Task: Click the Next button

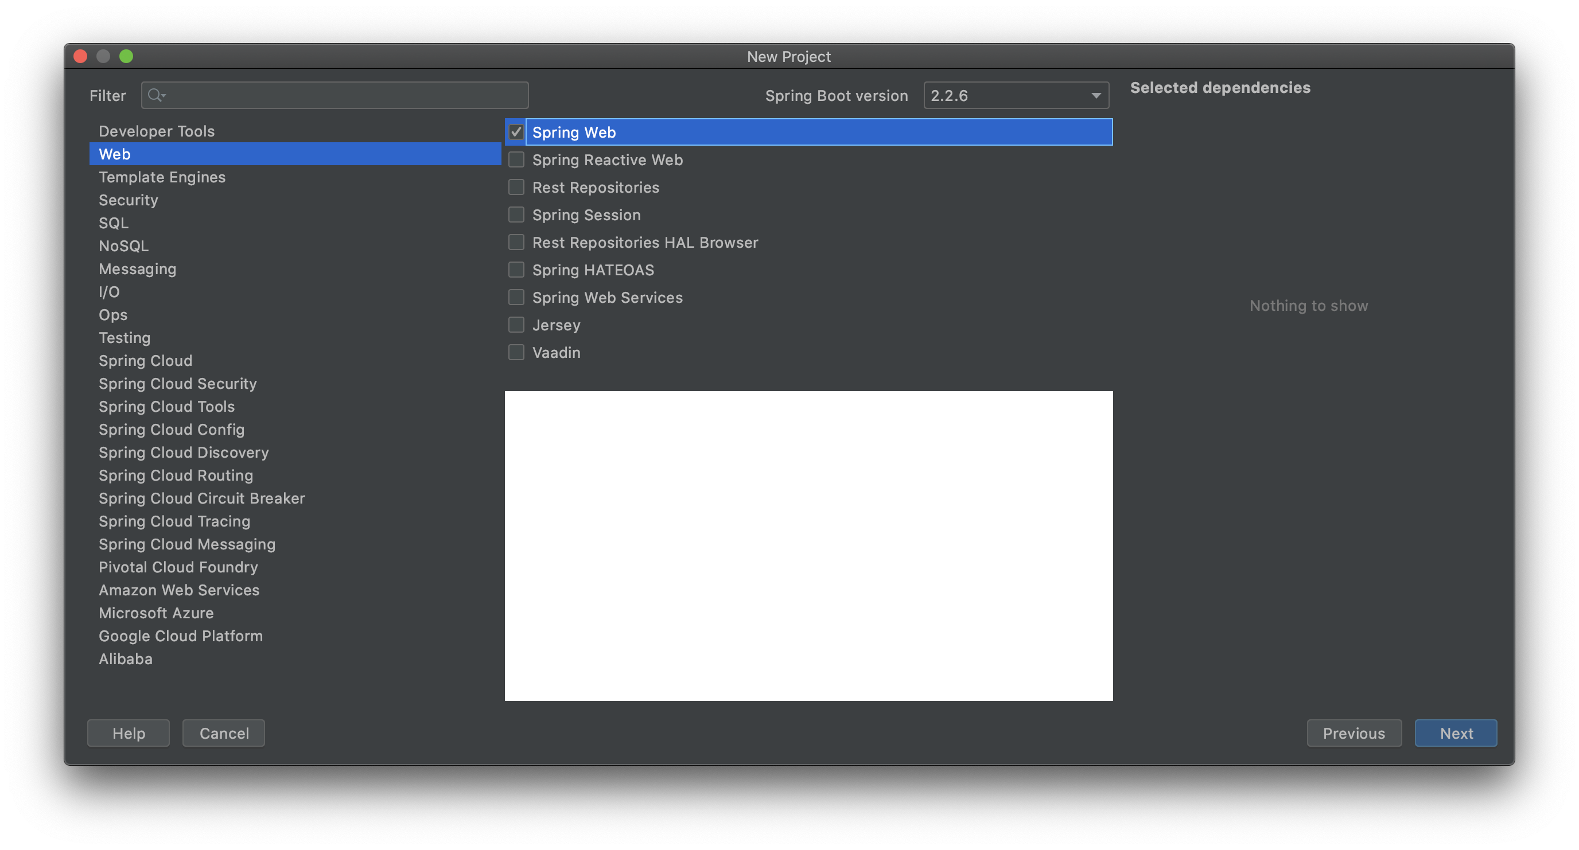Action: pyautogui.click(x=1455, y=733)
